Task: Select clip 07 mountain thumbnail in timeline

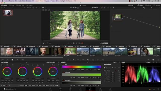Action: click(x=83, y=51)
